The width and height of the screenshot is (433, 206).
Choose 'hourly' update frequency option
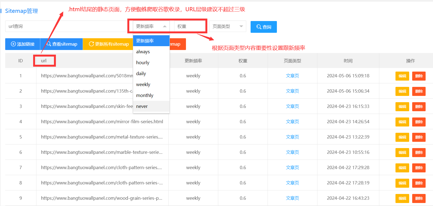click(143, 63)
